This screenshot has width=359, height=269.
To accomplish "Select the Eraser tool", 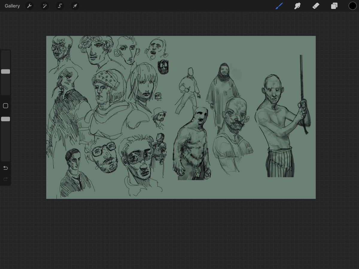I will tap(316, 6).
